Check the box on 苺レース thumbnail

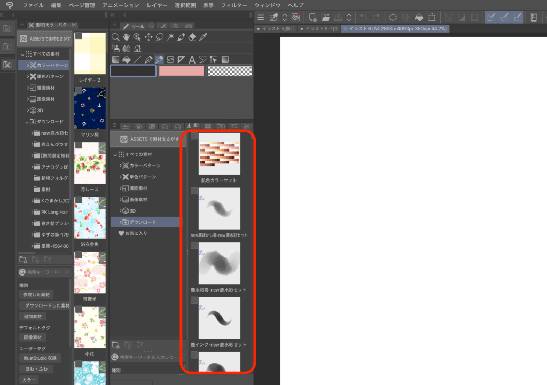(79, 145)
